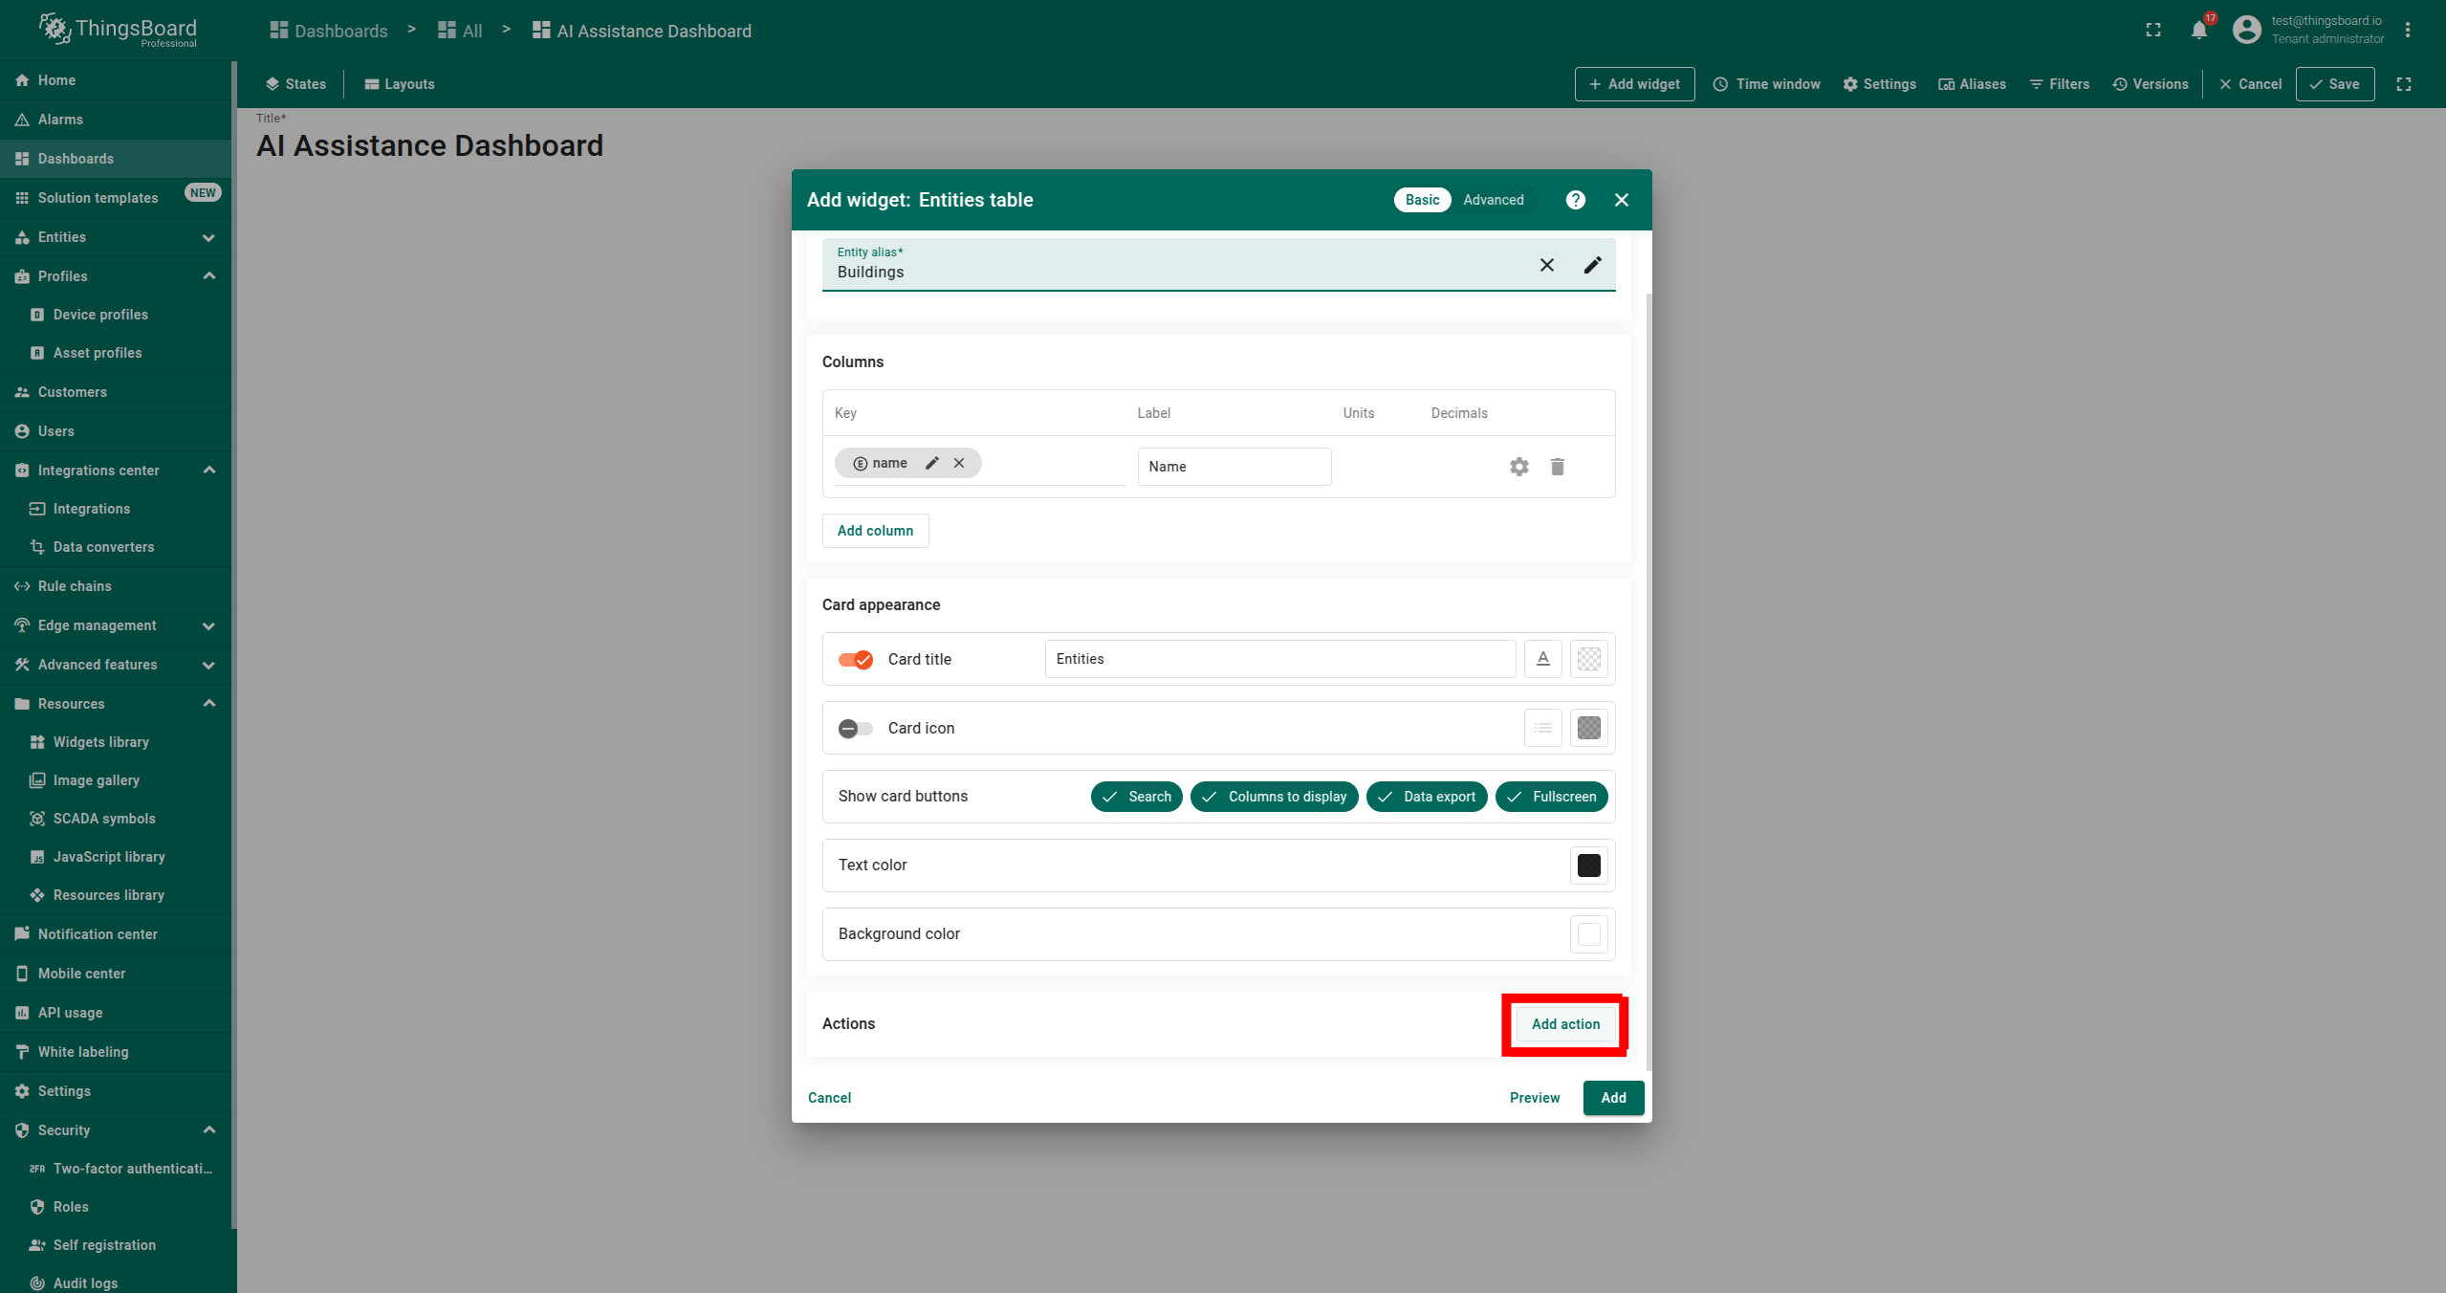Open the notifications bell

[x=2198, y=31]
